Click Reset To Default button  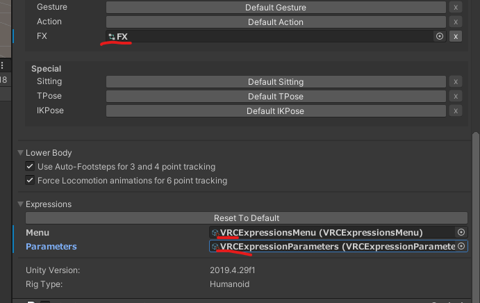tap(247, 218)
